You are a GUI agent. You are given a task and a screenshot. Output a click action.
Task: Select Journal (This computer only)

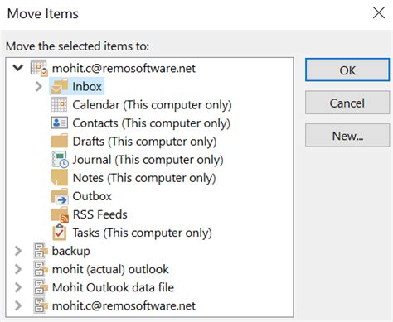click(148, 160)
